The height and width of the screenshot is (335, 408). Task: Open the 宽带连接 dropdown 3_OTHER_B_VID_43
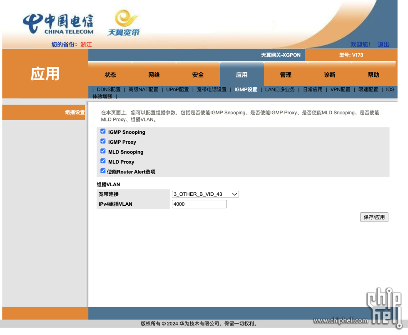205,194
